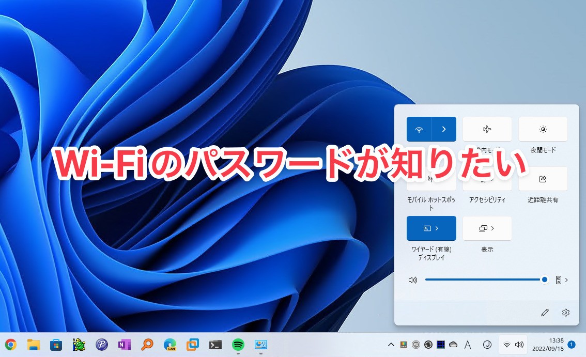Switch to Control Panel taskbar icon
586x357 pixels.
(261, 345)
